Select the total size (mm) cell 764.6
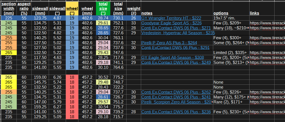 118,67
